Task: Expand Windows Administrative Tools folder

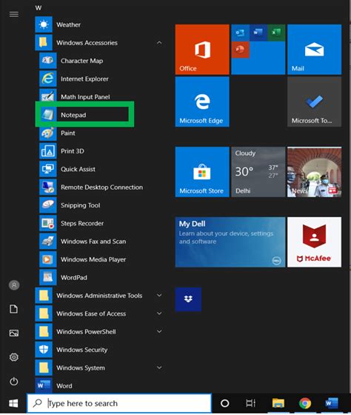Action: coord(159,296)
